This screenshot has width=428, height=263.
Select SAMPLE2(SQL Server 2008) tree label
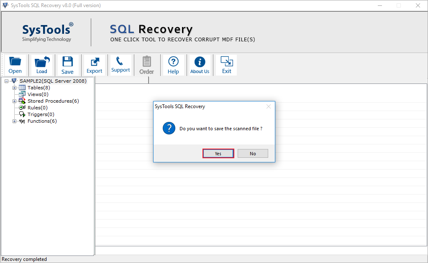[x=53, y=81]
